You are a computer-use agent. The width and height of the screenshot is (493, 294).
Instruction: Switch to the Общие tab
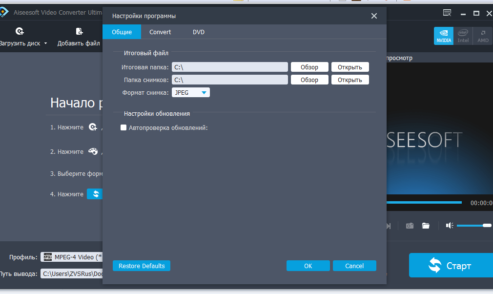(x=122, y=32)
